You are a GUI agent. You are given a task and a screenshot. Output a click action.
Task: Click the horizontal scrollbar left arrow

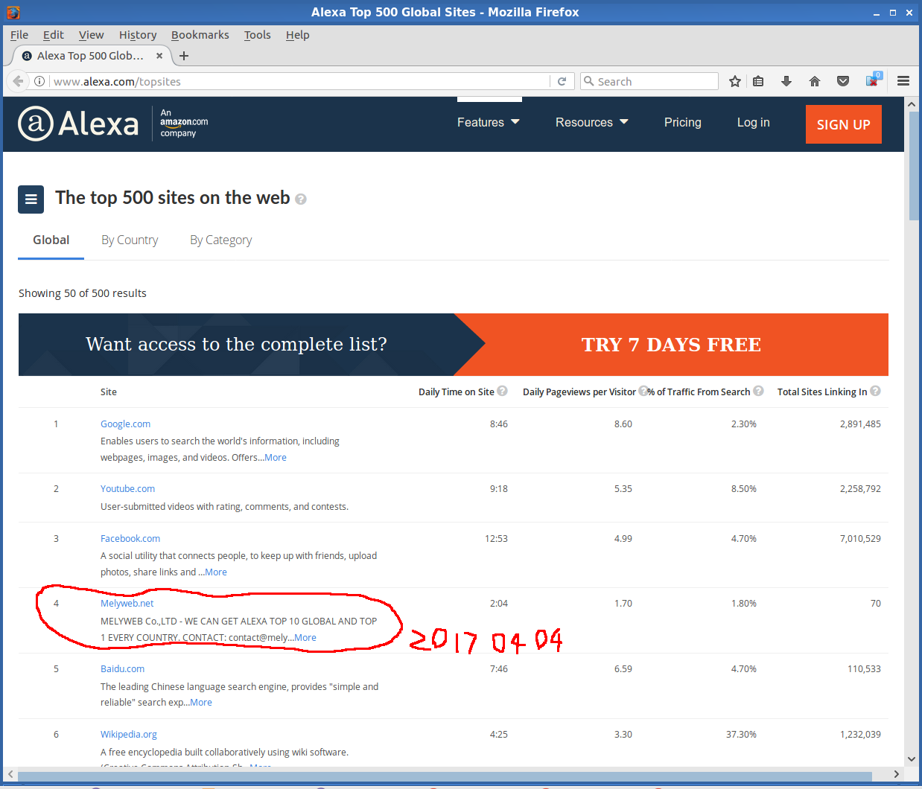(x=10, y=774)
